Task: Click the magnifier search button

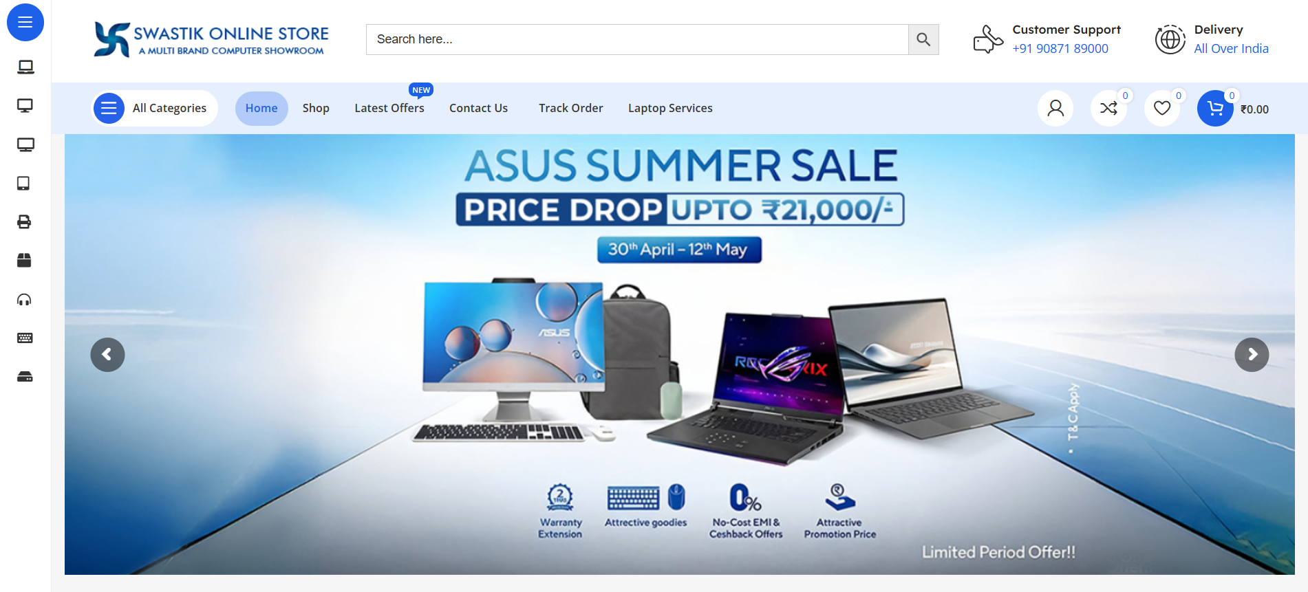Action: tap(923, 39)
